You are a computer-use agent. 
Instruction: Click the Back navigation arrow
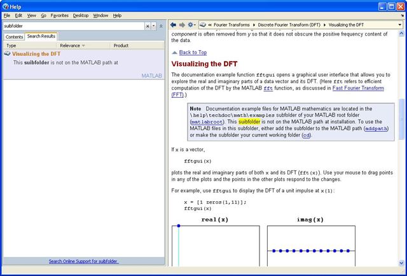click(173, 25)
